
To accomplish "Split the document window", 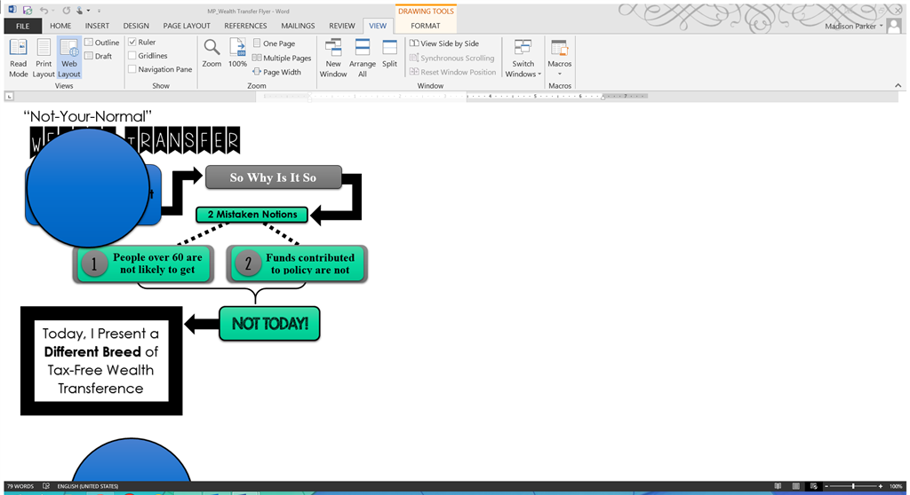I will (x=389, y=53).
